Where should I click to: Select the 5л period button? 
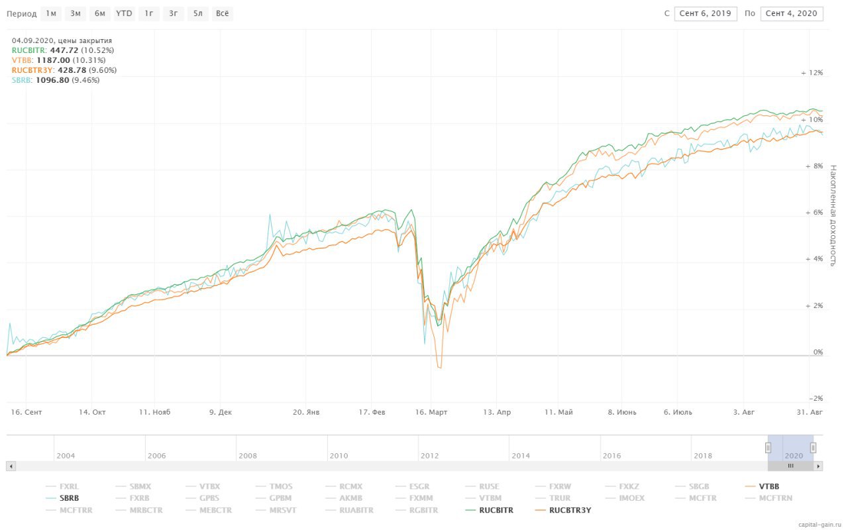click(x=197, y=13)
